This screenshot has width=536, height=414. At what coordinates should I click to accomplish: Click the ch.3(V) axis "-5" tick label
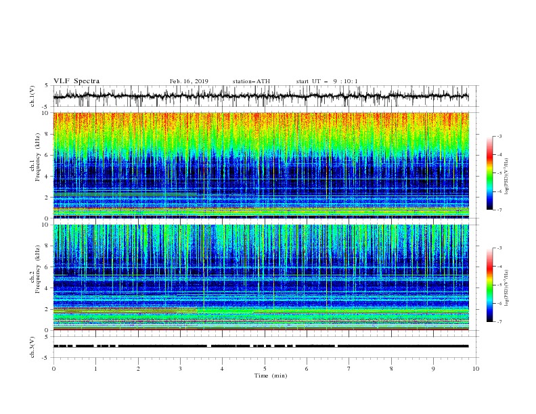[x=46, y=358]
